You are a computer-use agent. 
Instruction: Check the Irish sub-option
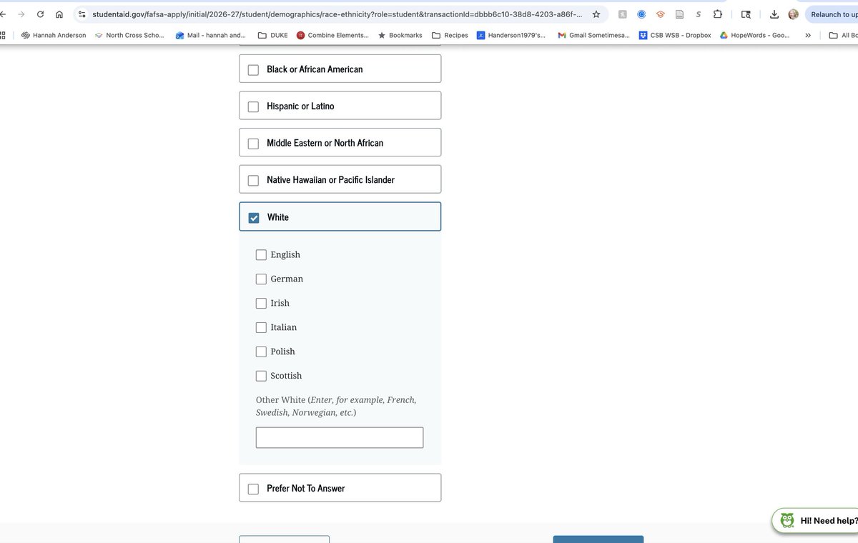click(x=261, y=304)
